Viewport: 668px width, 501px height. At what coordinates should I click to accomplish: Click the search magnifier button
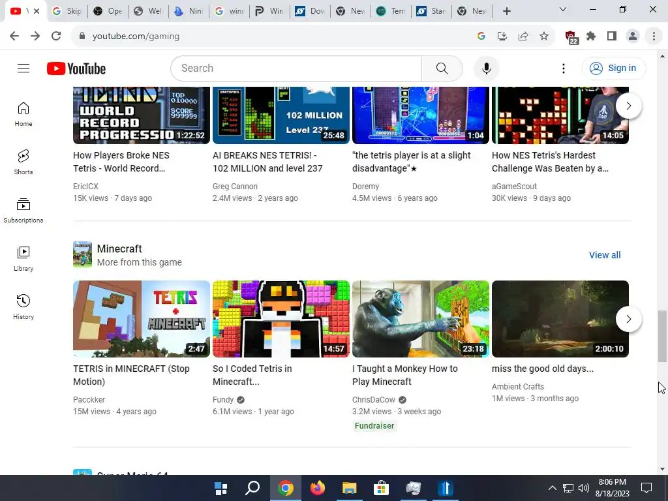click(x=442, y=68)
